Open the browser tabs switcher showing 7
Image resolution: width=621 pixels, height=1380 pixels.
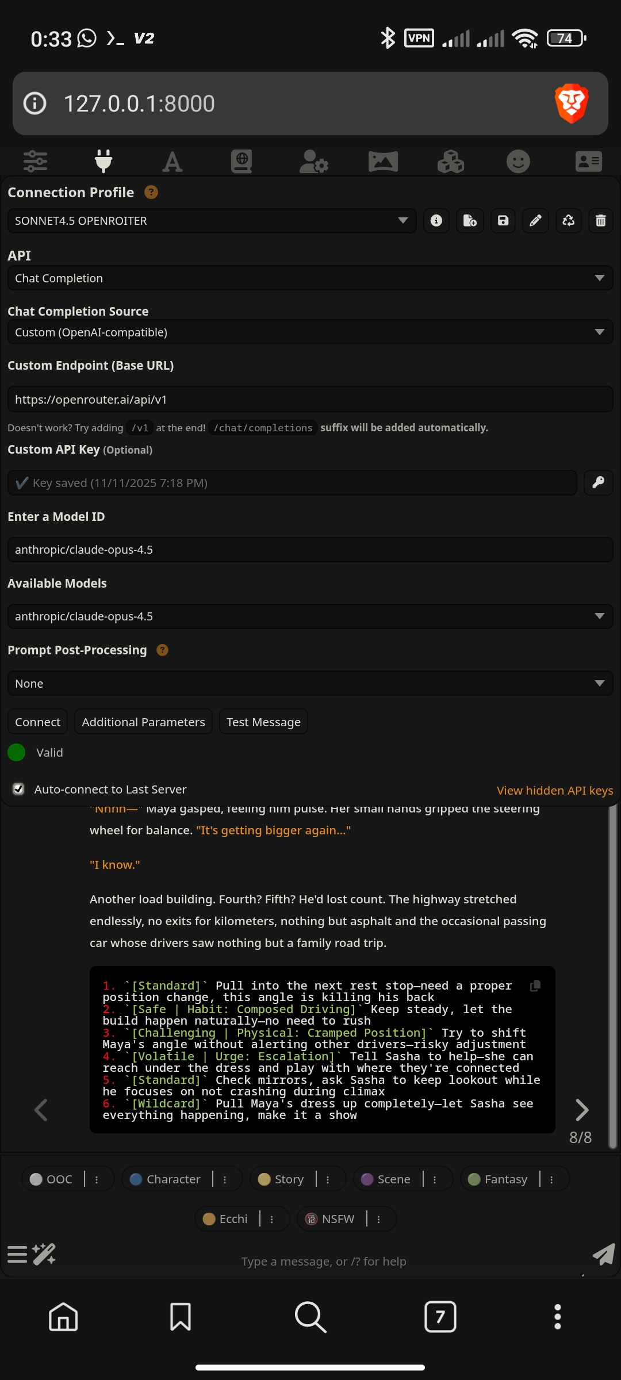click(x=440, y=1317)
